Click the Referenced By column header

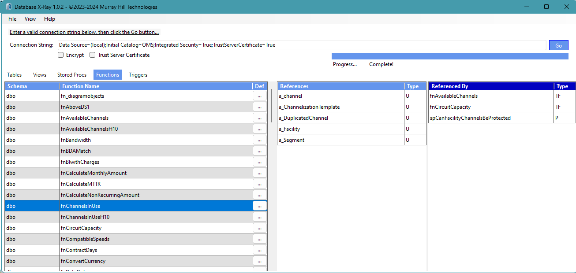tap(491, 86)
